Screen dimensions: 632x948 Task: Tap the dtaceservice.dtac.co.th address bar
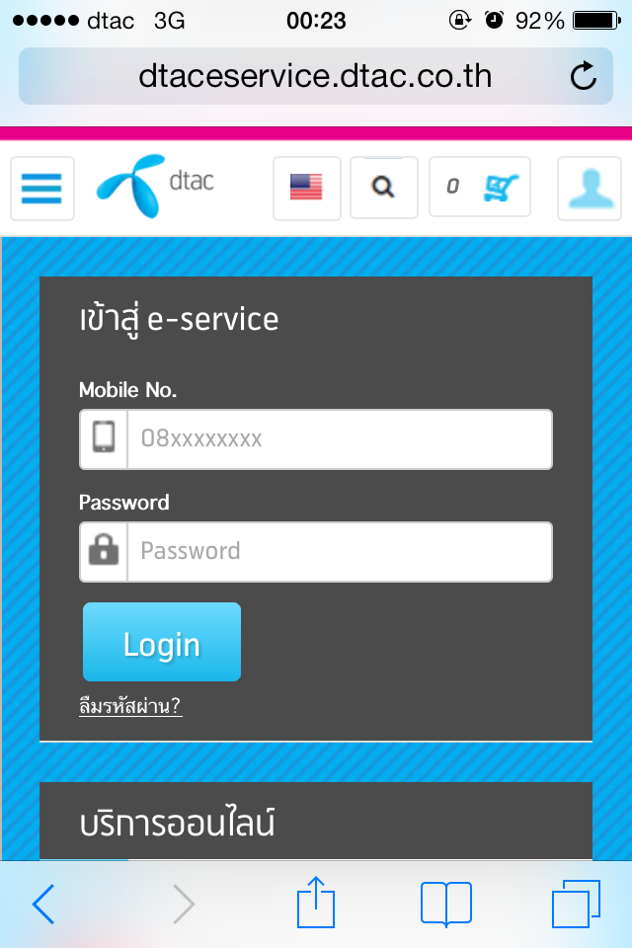click(x=316, y=76)
